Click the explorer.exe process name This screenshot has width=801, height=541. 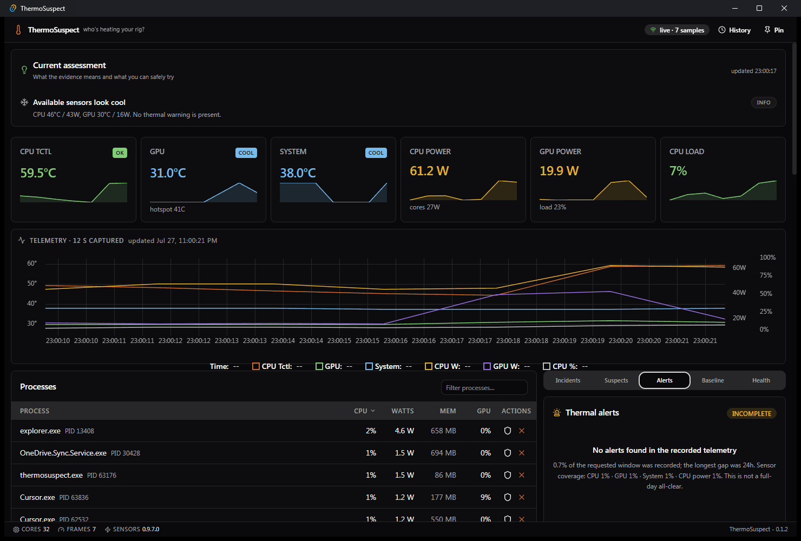coord(40,431)
